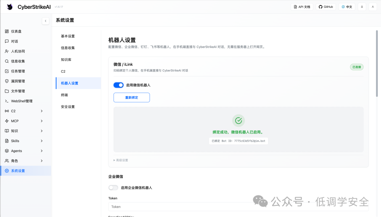Click the 已绑定 Bot ID text

(238, 141)
